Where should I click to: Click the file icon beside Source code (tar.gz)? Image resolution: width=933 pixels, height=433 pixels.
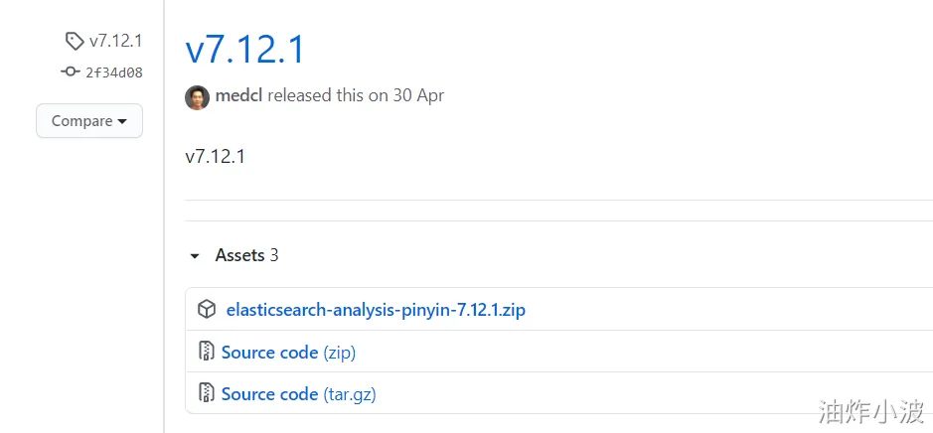coord(206,394)
